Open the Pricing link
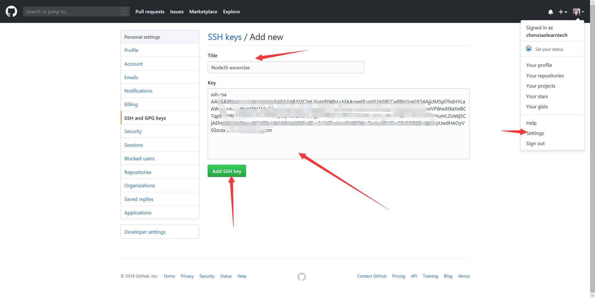The width and height of the screenshot is (595, 298). point(399,276)
